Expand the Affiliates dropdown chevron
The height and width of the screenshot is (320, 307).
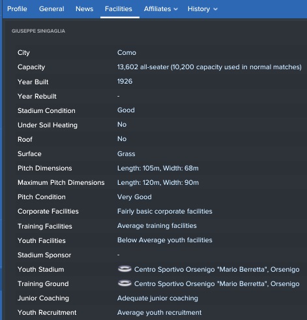pyautogui.click(x=176, y=9)
